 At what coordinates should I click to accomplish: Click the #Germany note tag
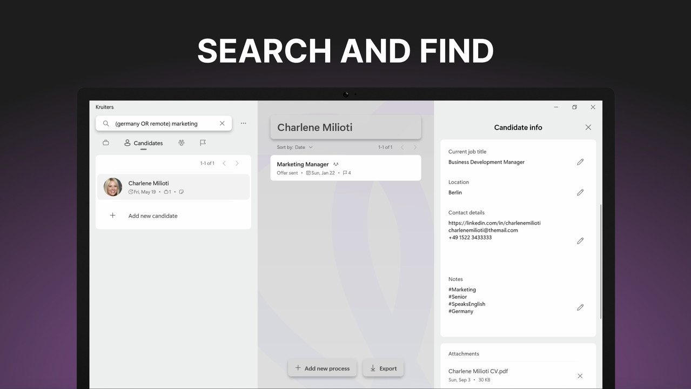click(461, 311)
